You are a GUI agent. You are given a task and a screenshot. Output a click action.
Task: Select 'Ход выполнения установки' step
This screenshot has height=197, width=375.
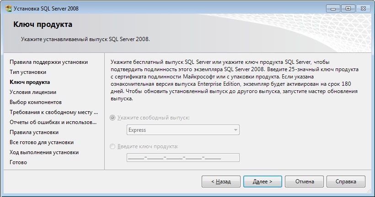tap(44, 152)
